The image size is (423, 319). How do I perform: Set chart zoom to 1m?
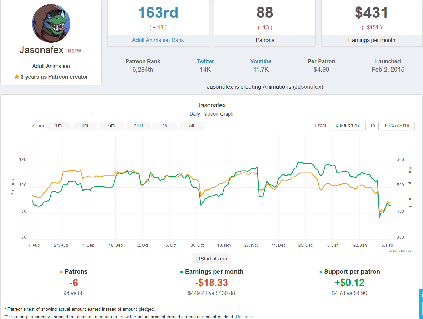pyautogui.click(x=59, y=126)
